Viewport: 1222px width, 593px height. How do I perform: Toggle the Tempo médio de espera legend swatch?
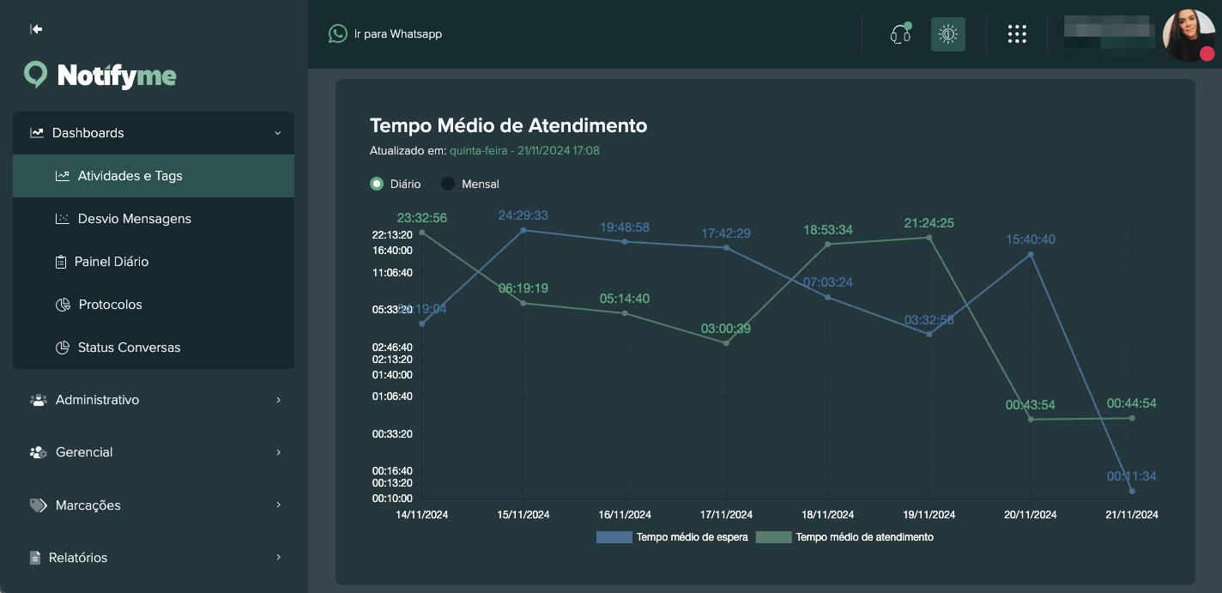[x=614, y=537]
